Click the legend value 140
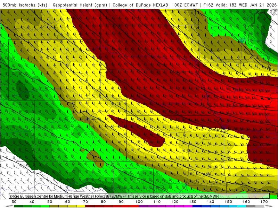The height and width of the screenshot is (208, 278). pos(211,202)
